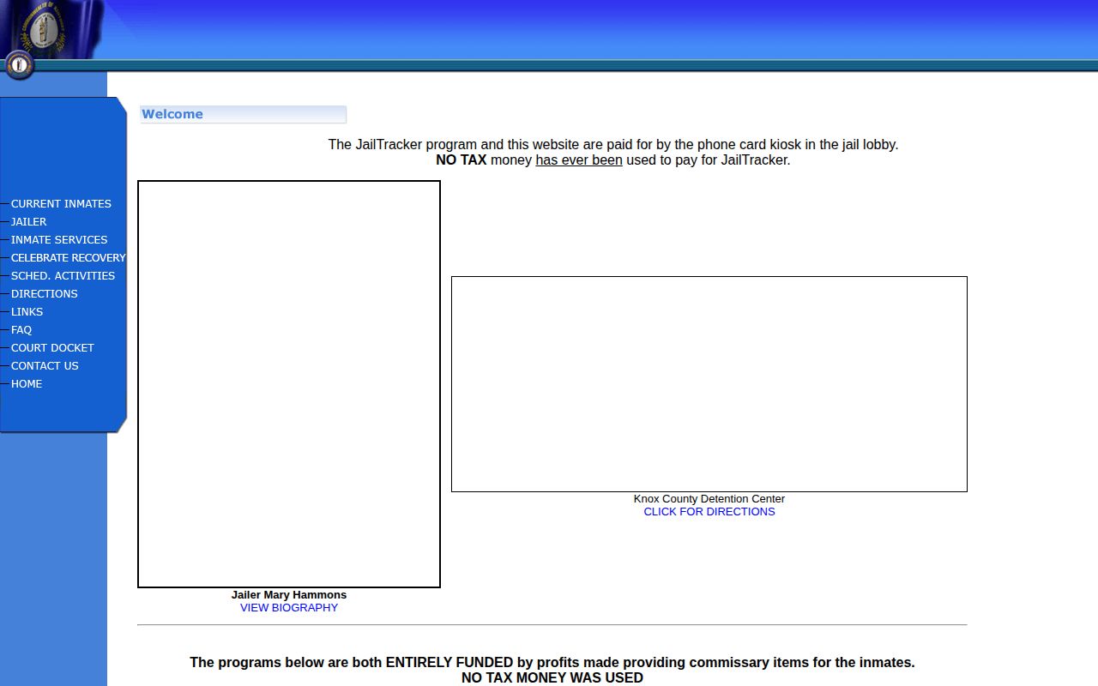Go to Inmate Services
Screen dimensions: 1098x686
tap(59, 239)
